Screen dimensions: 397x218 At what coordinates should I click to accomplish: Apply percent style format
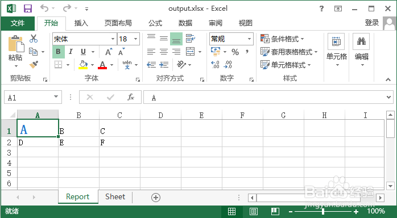(235, 52)
